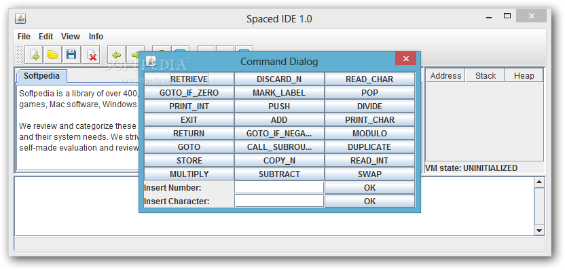Click in the empty lower console text area
The height and width of the screenshot is (270, 565).
[x=274, y=206]
